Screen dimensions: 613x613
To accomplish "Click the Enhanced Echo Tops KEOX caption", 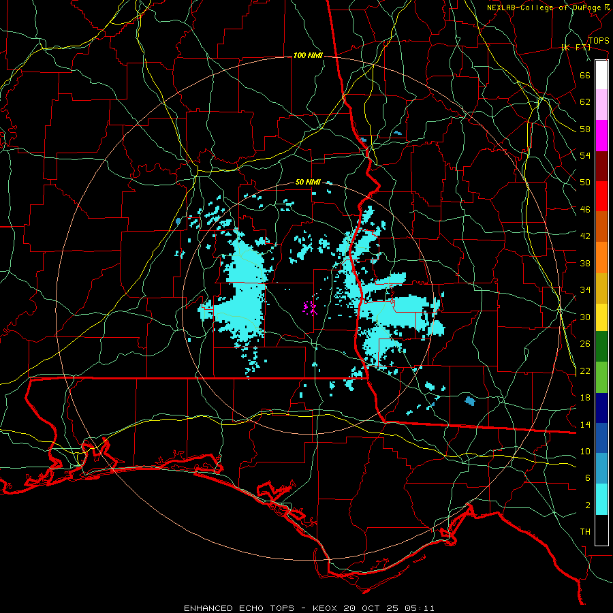I will [309, 608].
